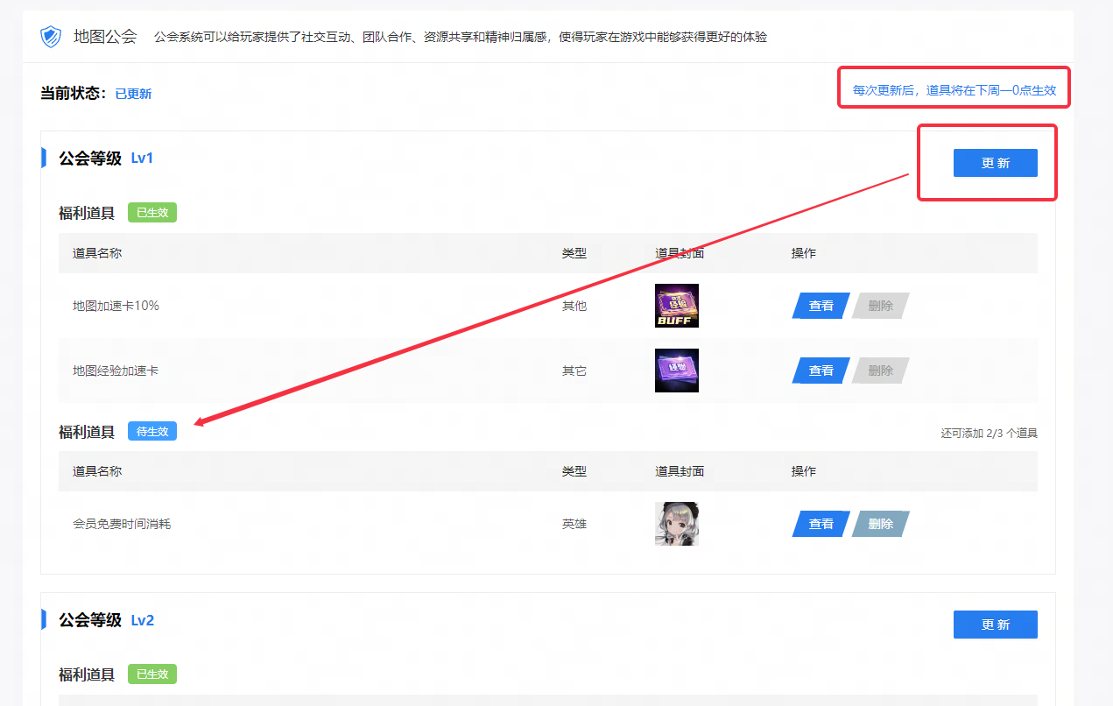Click 更新 button for guild level Lv1
The height and width of the screenshot is (706, 1113).
pyautogui.click(x=996, y=163)
